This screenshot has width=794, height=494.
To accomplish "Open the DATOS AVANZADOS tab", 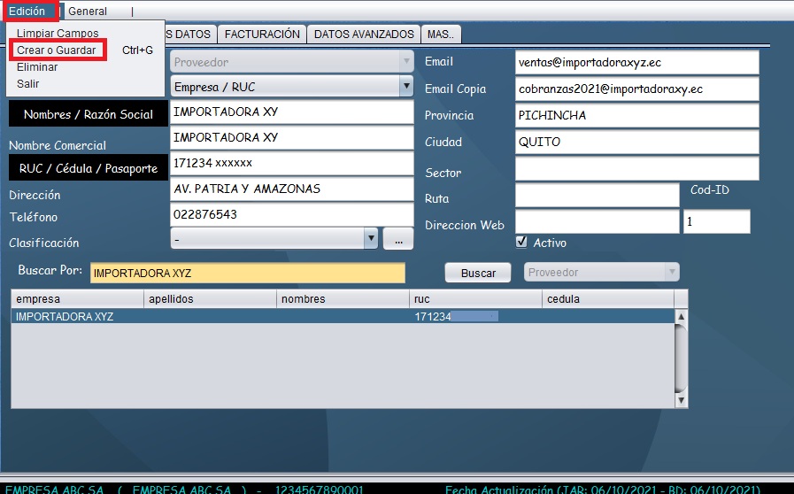I will click(364, 34).
